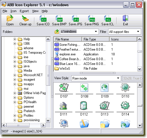Select the house icon D111
The height and width of the screenshot is (138, 147).
point(63,106)
